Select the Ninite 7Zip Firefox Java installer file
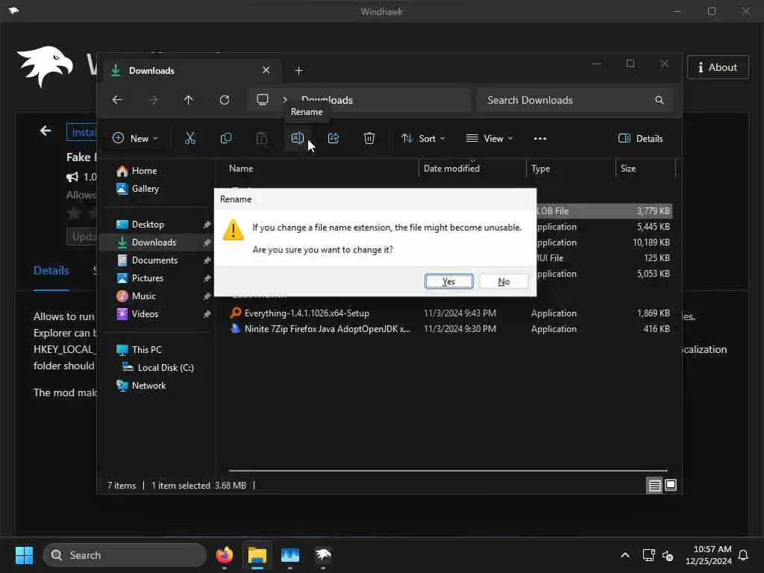Screen dimensions: 764x573 tap(327, 329)
